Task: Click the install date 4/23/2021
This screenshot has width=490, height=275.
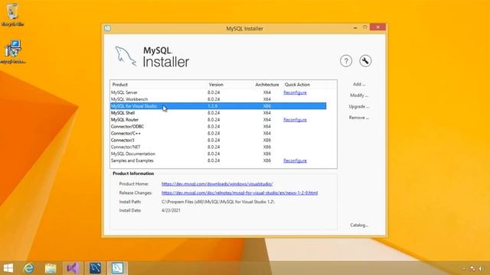Action: (x=171, y=211)
